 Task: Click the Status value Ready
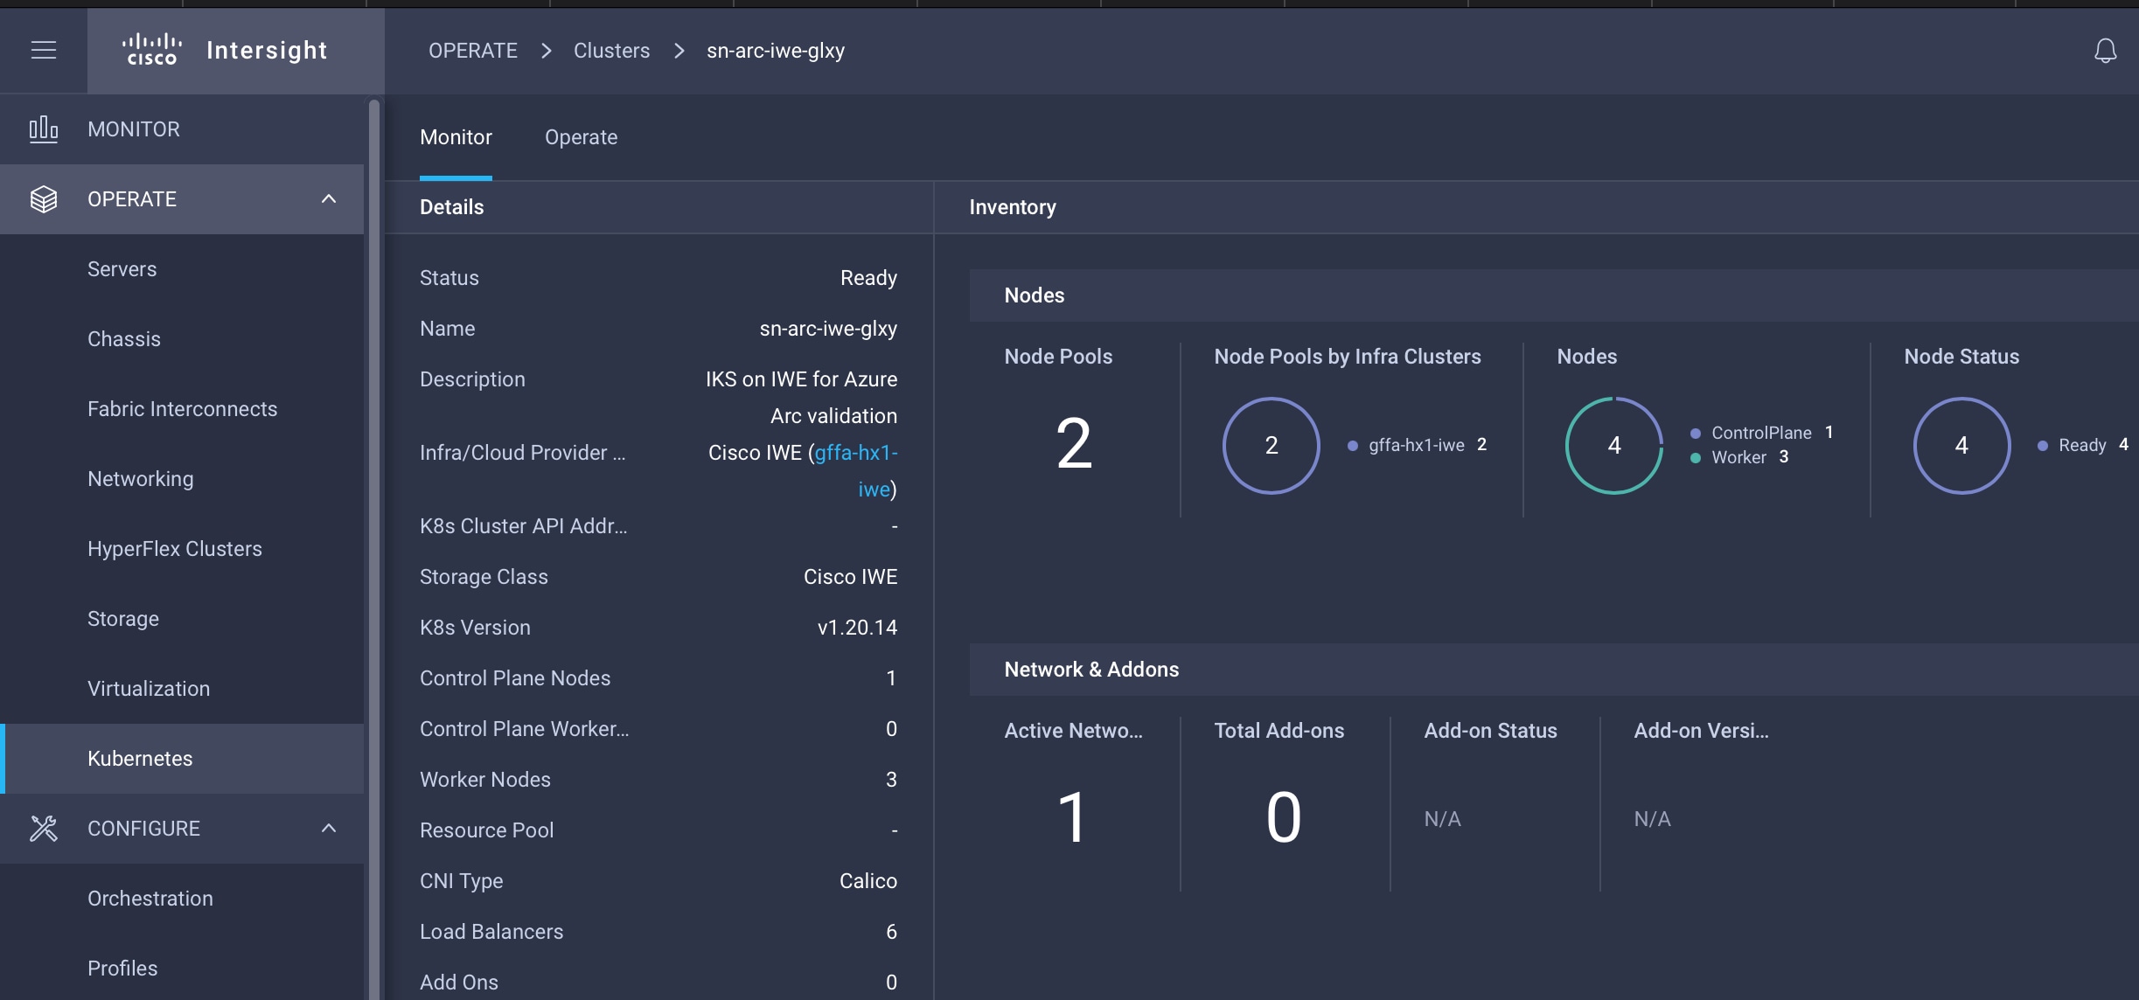click(x=868, y=277)
